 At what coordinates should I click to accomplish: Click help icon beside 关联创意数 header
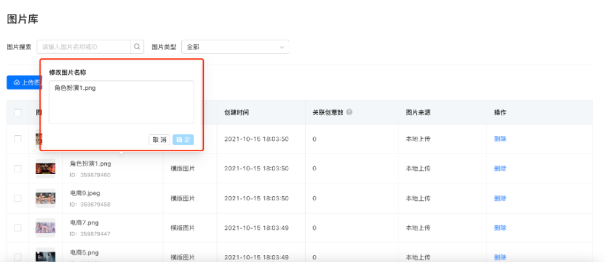[x=349, y=112]
